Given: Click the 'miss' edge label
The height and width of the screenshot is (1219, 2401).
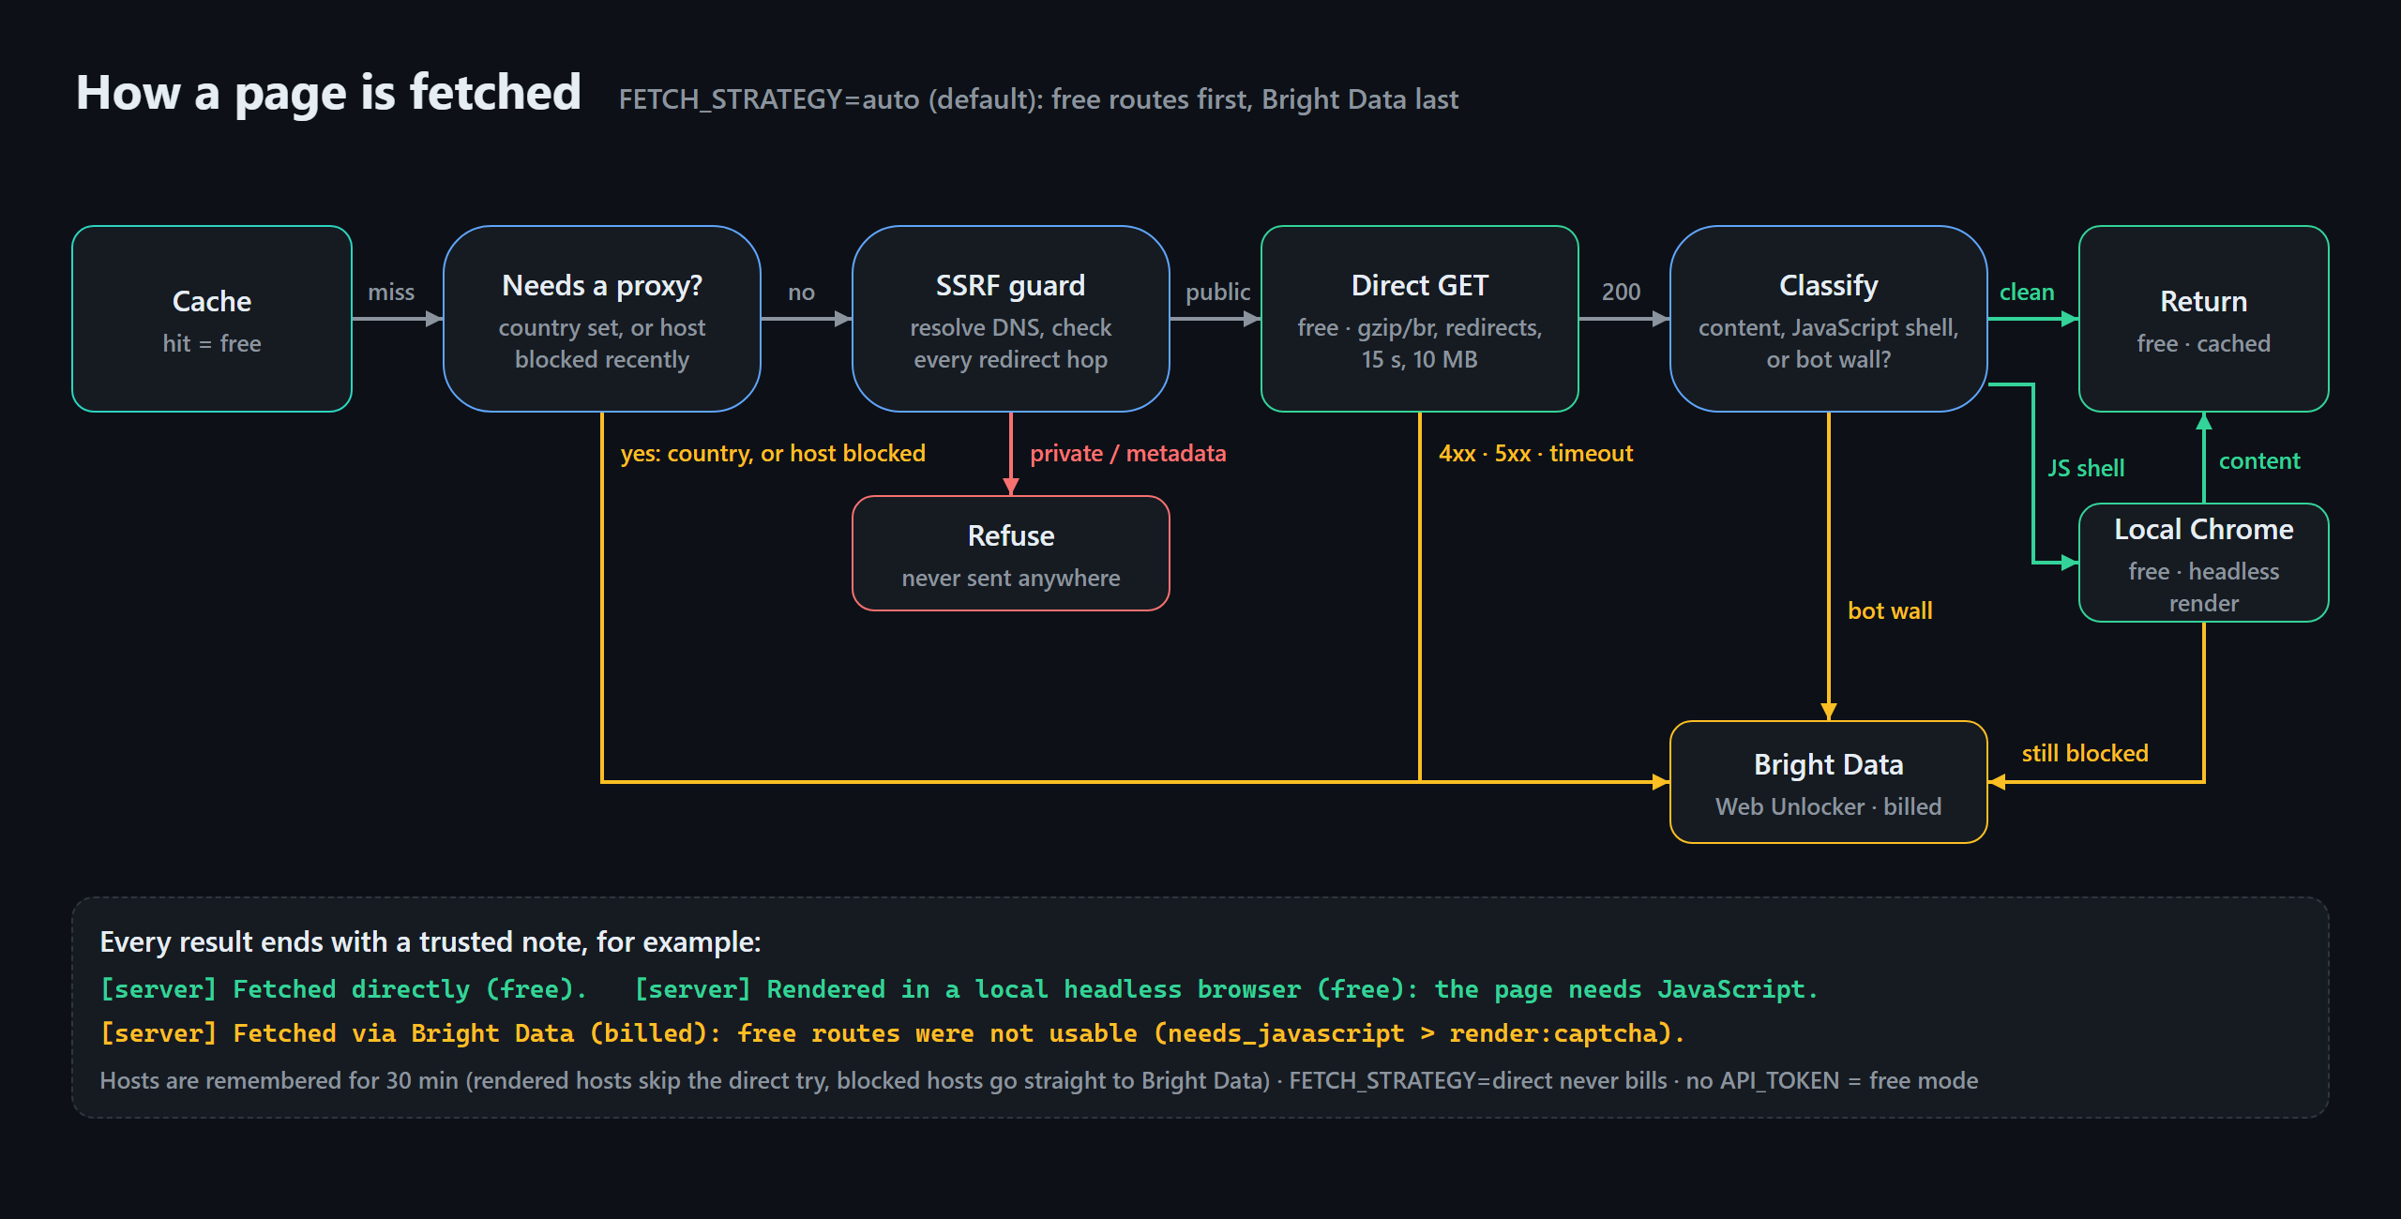Looking at the screenshot, I should click(x=391, y=292).
